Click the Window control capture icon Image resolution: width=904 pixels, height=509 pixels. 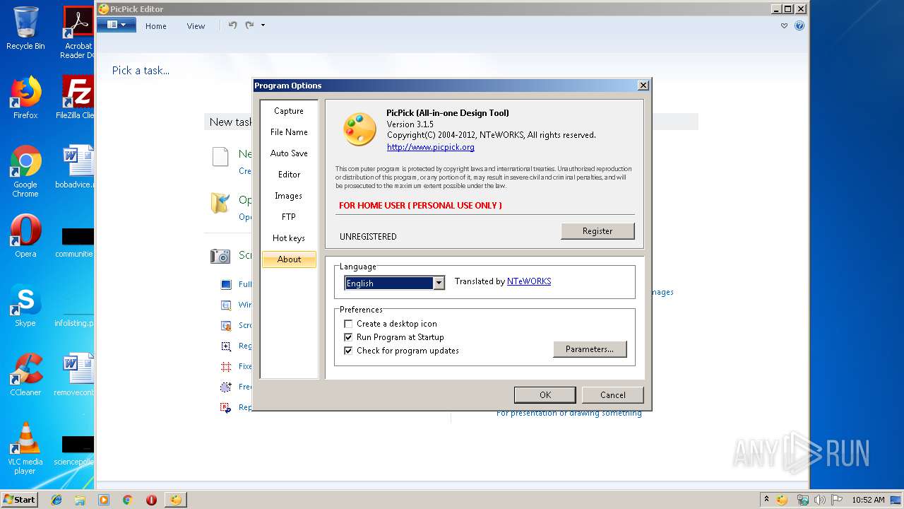(226, 305)
